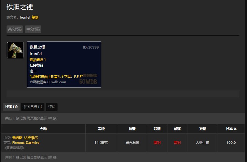Sort table by 等级 column header

coord(101,129)
